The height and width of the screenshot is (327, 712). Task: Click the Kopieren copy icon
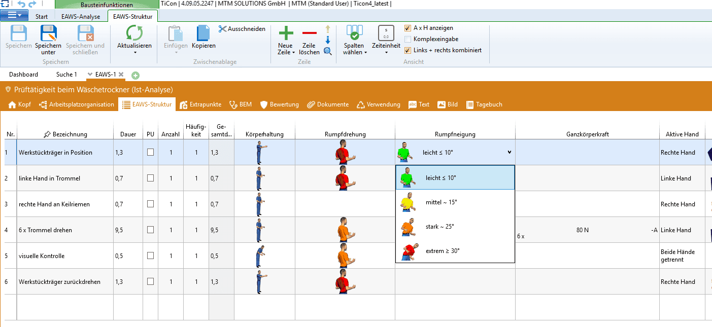[204, 33]
